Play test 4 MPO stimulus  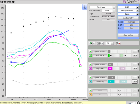pyautogui.click(x=90, y=90)
